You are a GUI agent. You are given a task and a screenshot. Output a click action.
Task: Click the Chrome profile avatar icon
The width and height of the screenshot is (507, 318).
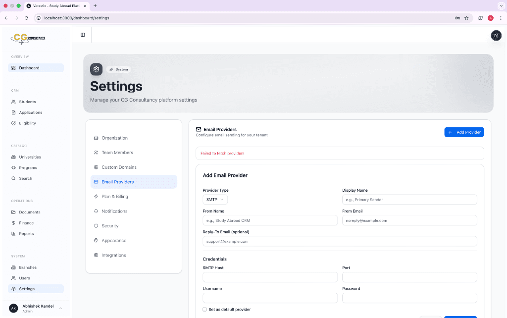tap(490, 18)
